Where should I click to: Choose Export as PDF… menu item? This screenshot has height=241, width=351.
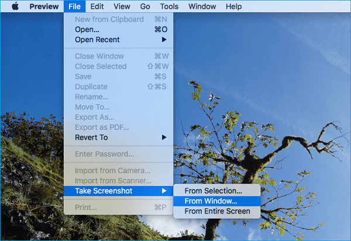click(x=118, y=128)
